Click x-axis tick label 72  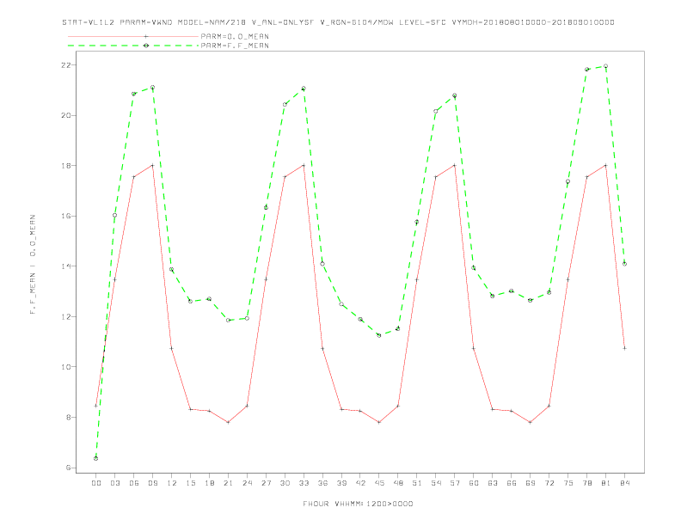(x=549, y=483)
